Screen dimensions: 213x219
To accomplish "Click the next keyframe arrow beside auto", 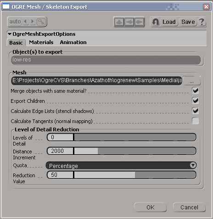I will click(32, 22).
